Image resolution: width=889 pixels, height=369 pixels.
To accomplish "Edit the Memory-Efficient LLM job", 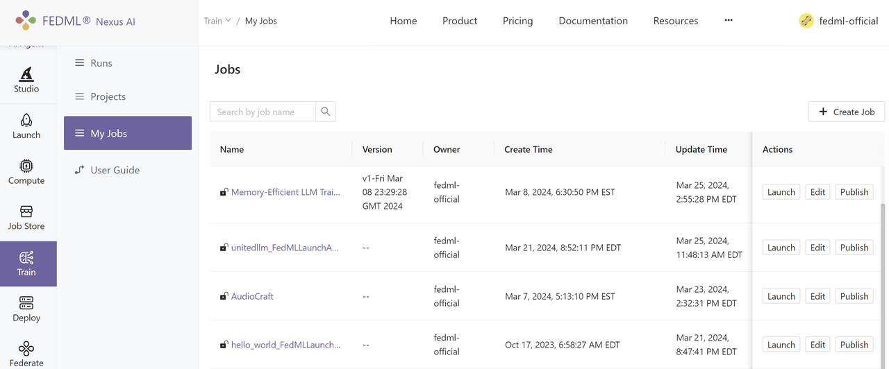I will point(818,192).
